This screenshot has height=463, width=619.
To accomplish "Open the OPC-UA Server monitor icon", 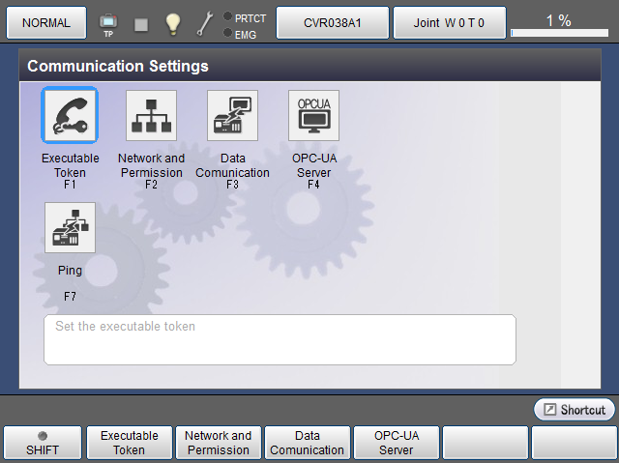I will click(313, 116).
